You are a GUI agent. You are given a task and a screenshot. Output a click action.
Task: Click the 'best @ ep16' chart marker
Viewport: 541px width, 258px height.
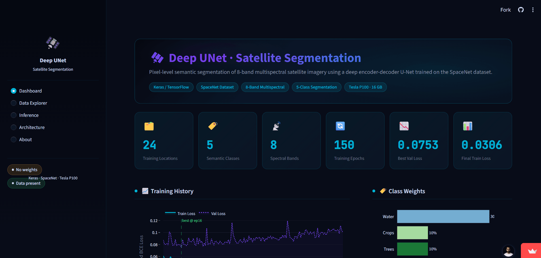click(192, 221)
